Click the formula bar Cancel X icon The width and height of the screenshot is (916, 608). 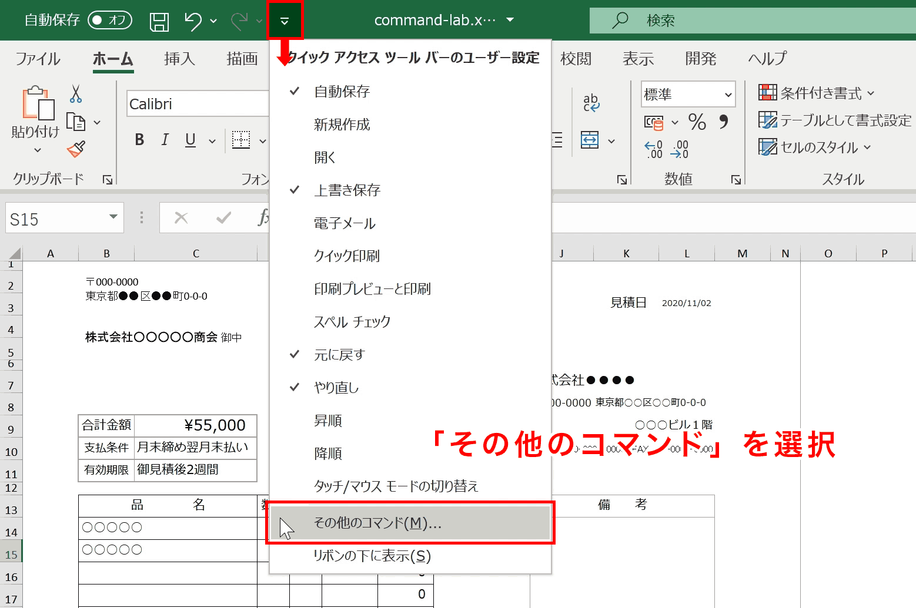coord(181,218)
